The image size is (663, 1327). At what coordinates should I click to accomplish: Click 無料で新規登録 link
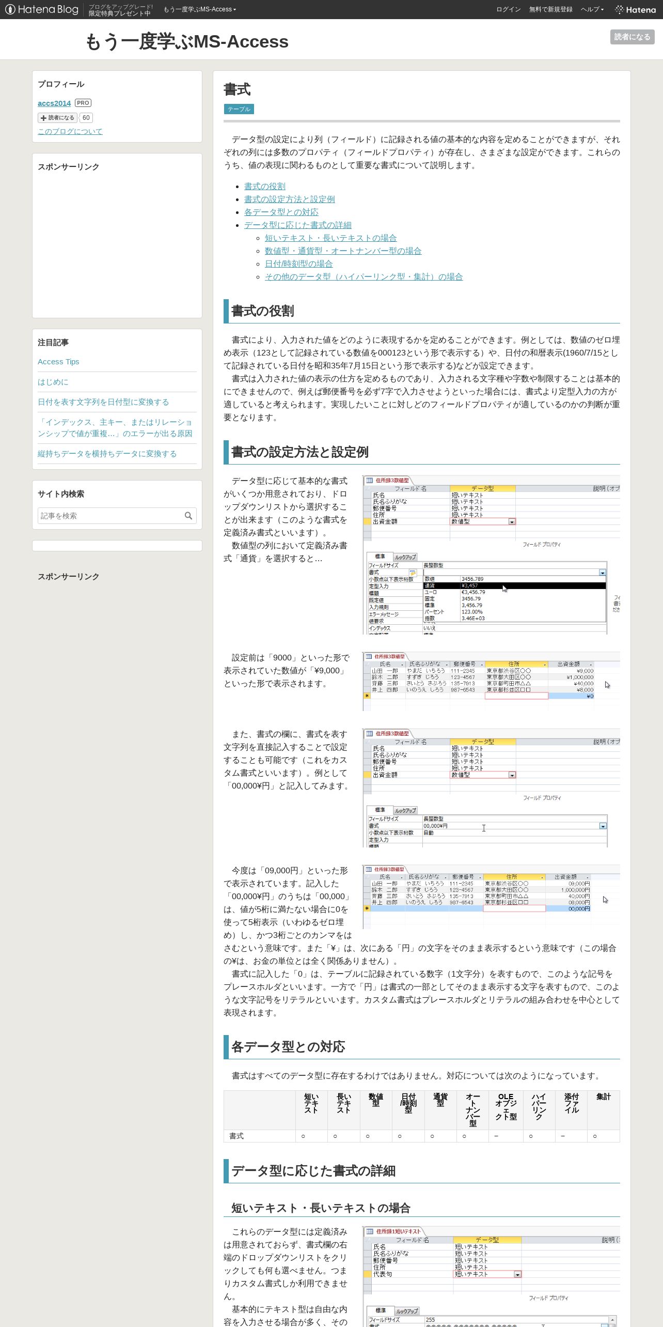(x=550, y=9)
